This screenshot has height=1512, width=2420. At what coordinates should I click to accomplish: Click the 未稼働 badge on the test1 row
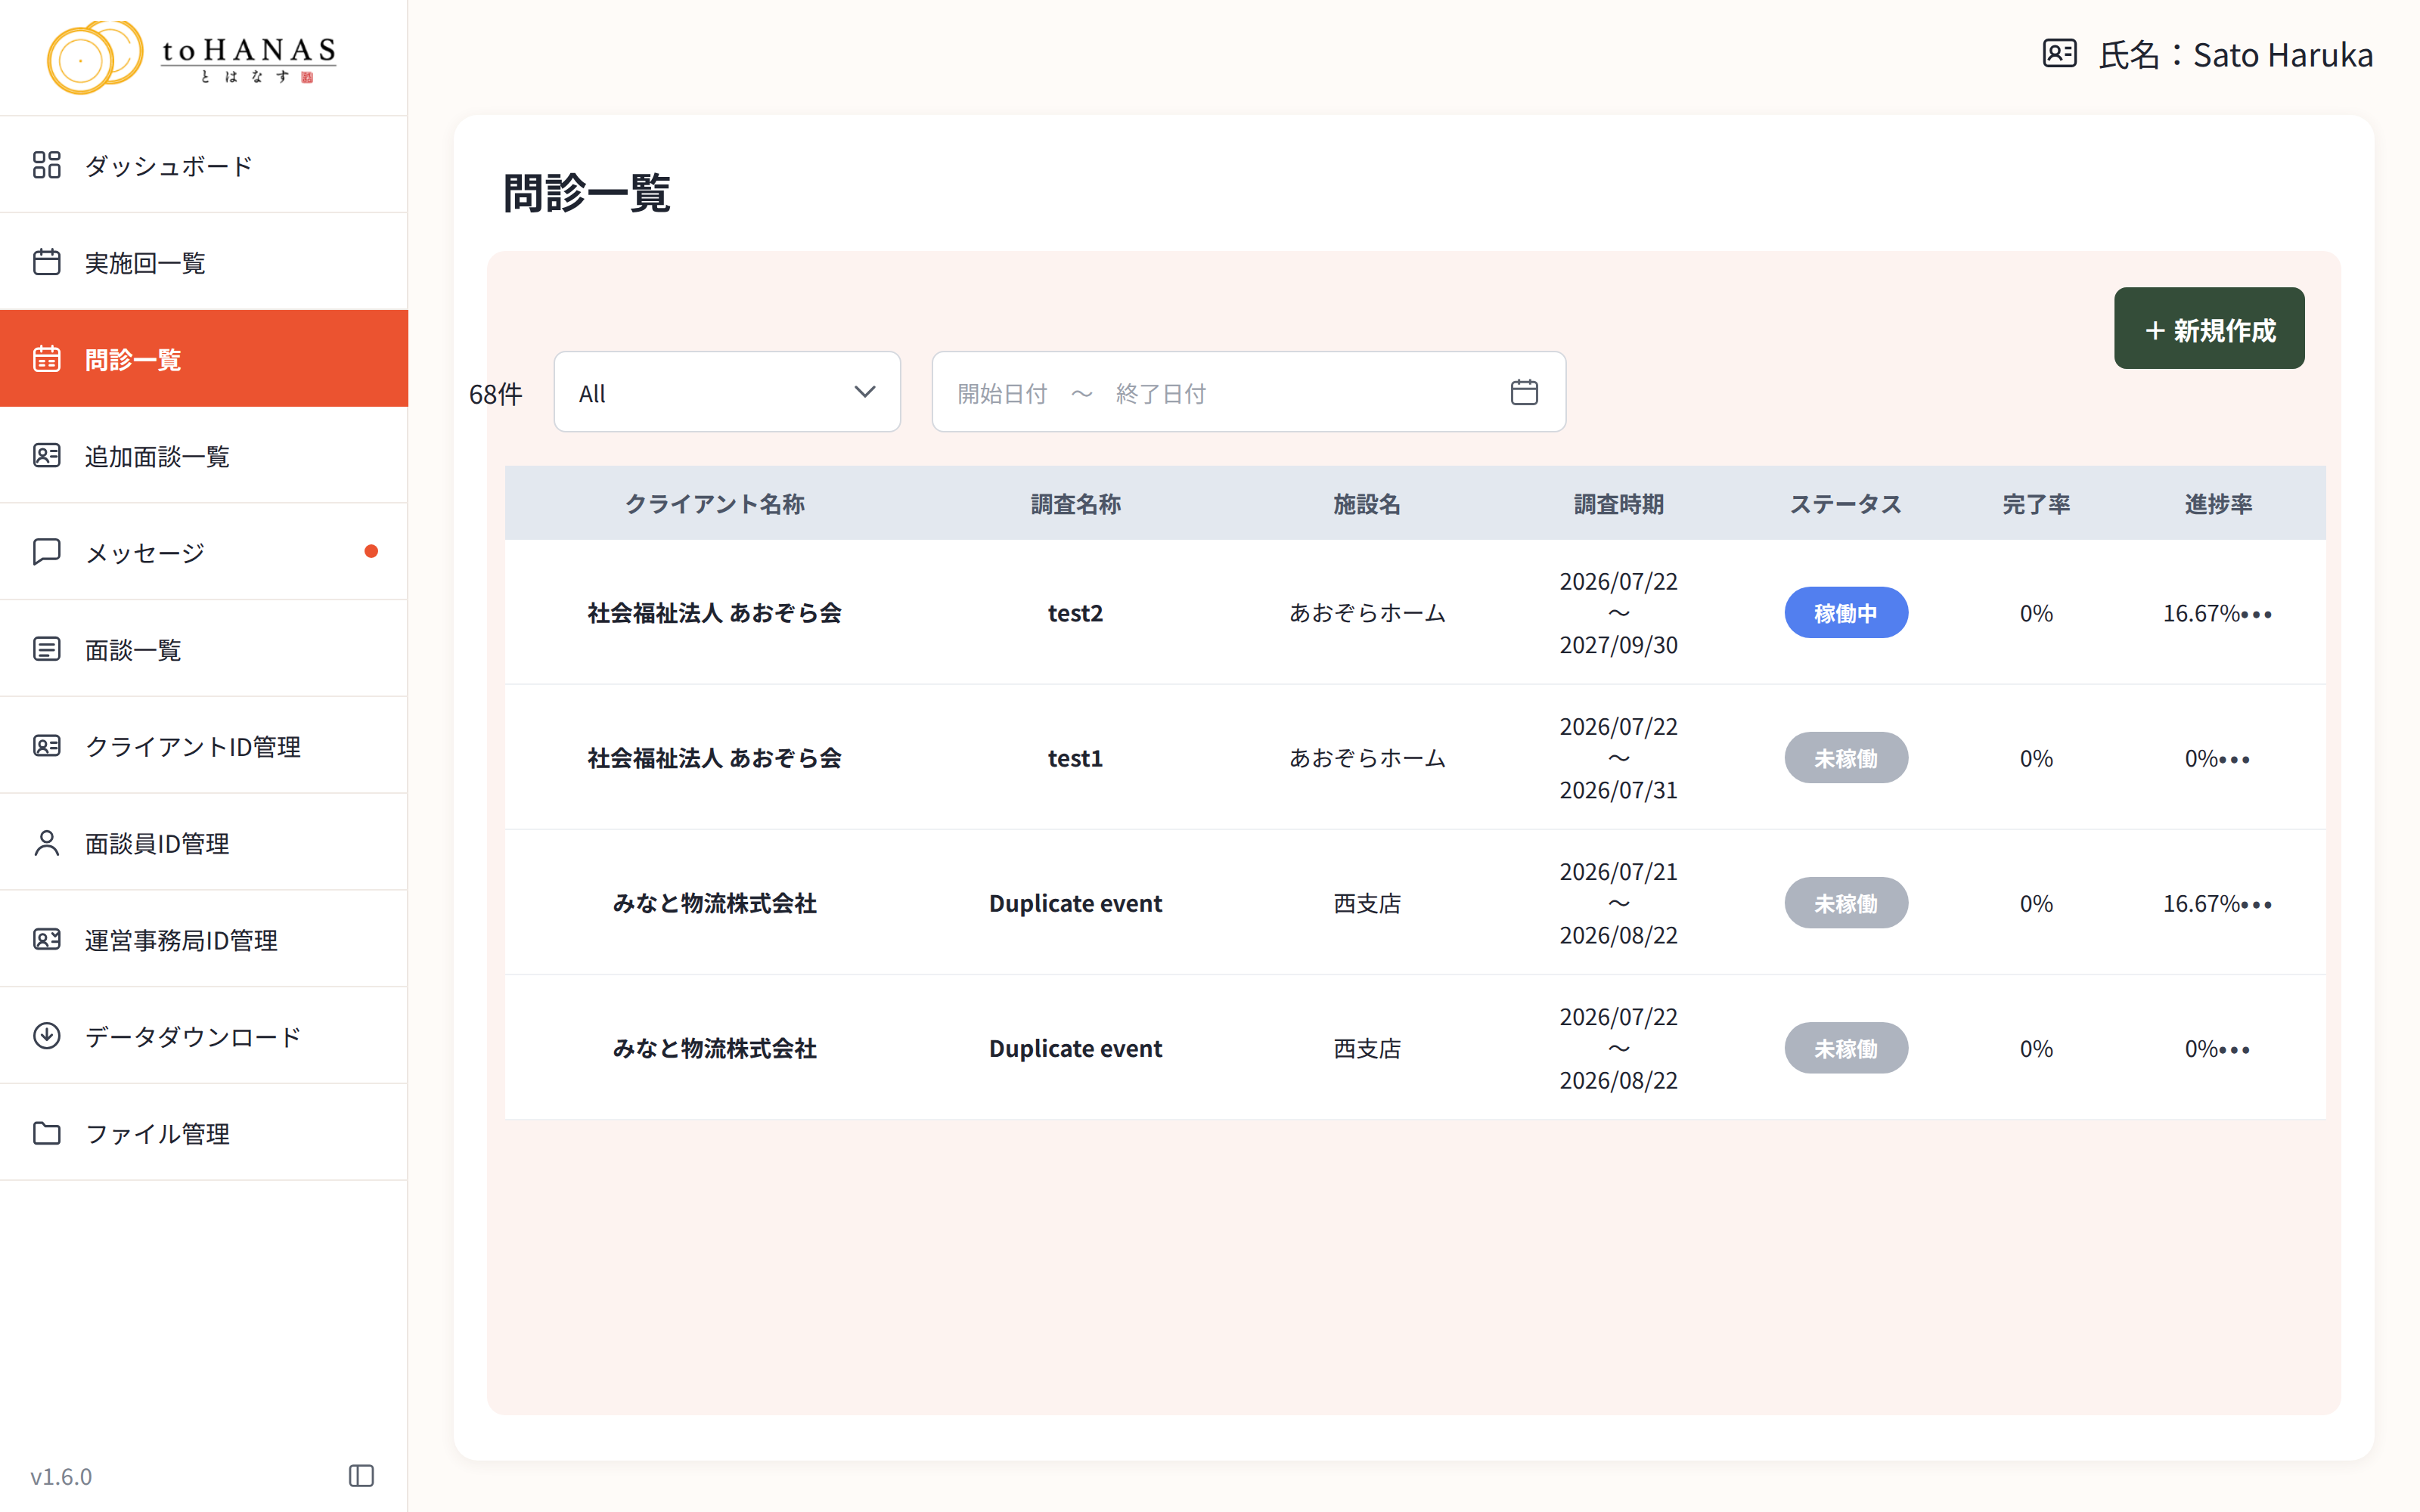tap(1846, 758)
